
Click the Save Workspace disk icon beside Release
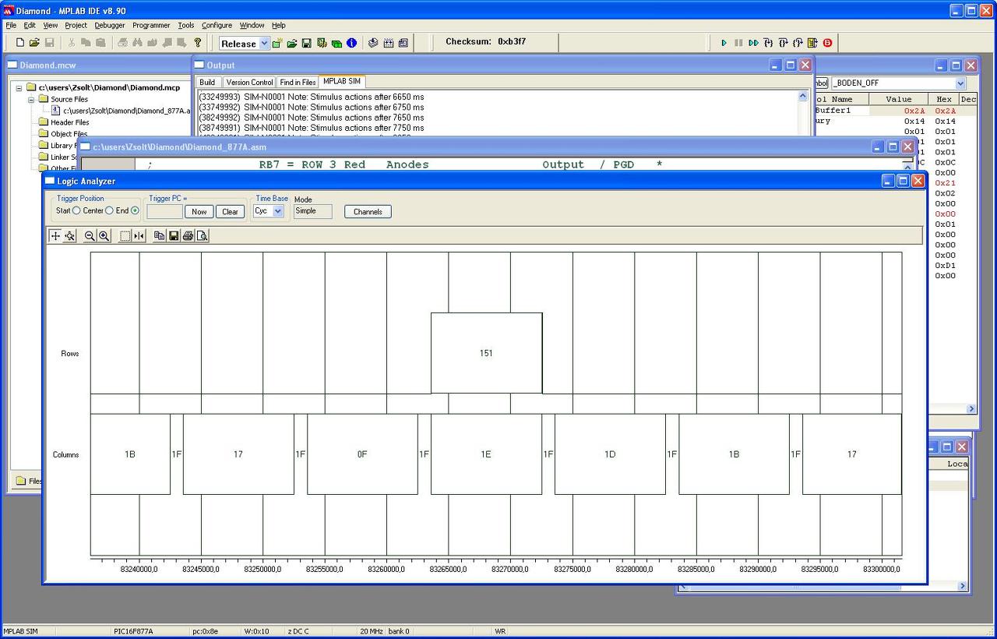point(307,43)
